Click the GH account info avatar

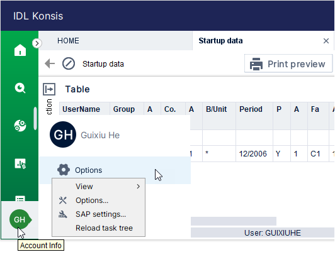click(20, 219)
